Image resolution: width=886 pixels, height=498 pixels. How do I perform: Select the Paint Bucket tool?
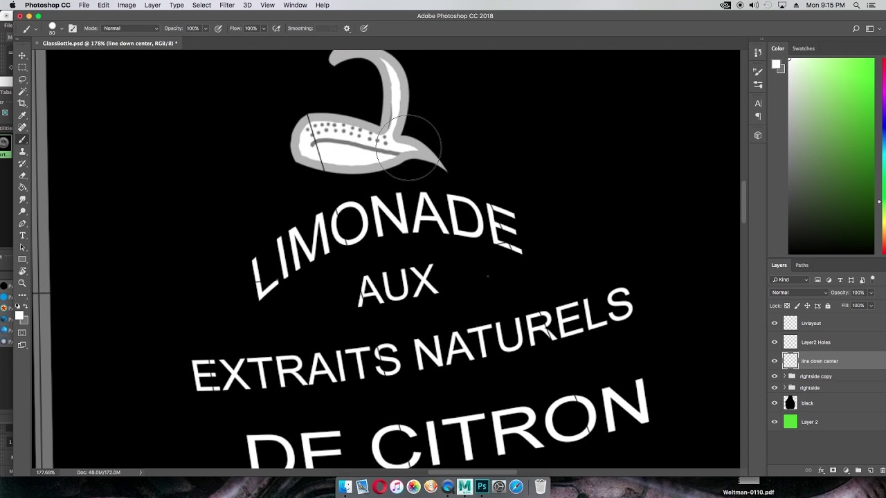(22, 187)
